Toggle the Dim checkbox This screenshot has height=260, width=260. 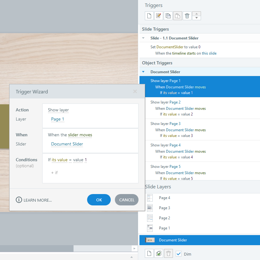(178, 254)
